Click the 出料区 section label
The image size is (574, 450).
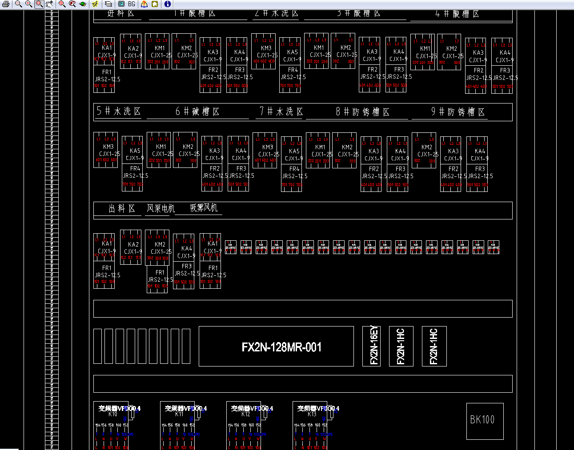[x=122, y=208]
